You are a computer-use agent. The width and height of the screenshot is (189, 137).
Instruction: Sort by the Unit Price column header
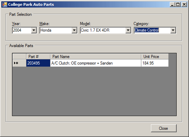pyautogui.click(x=155, y=57)
